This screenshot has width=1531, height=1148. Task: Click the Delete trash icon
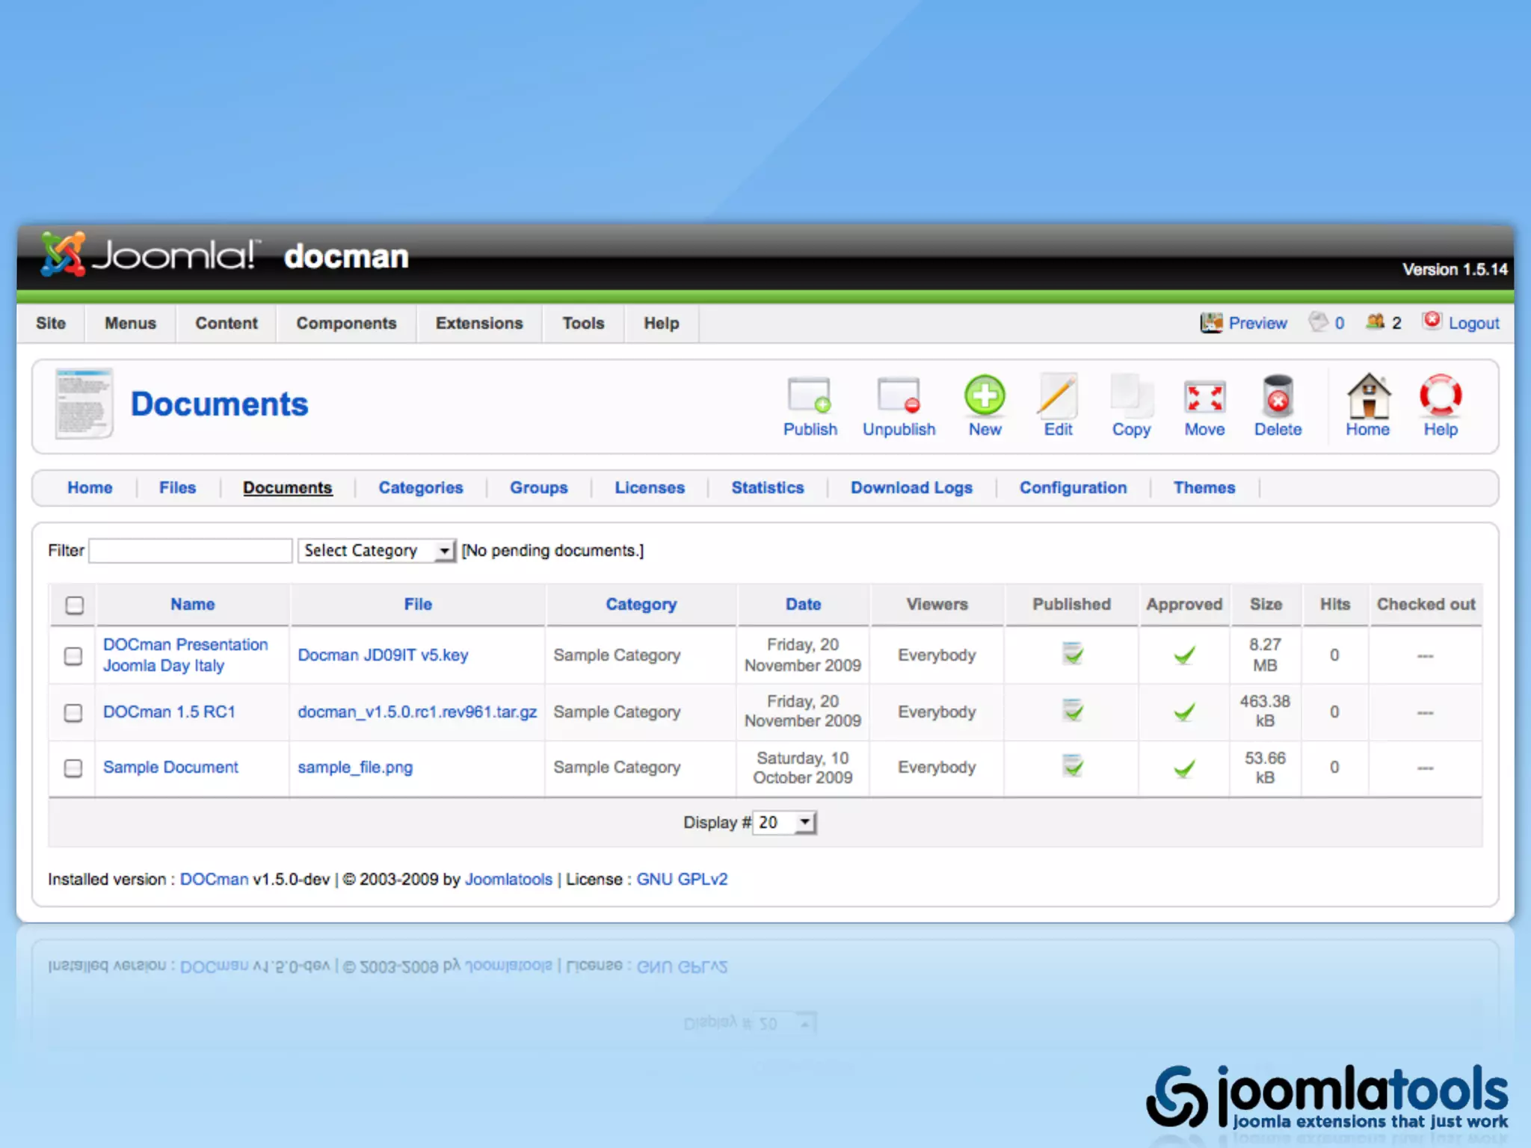[1278, 397]
